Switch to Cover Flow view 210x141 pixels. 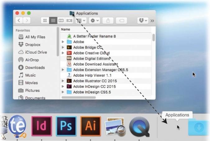click(x=69, y=21)
